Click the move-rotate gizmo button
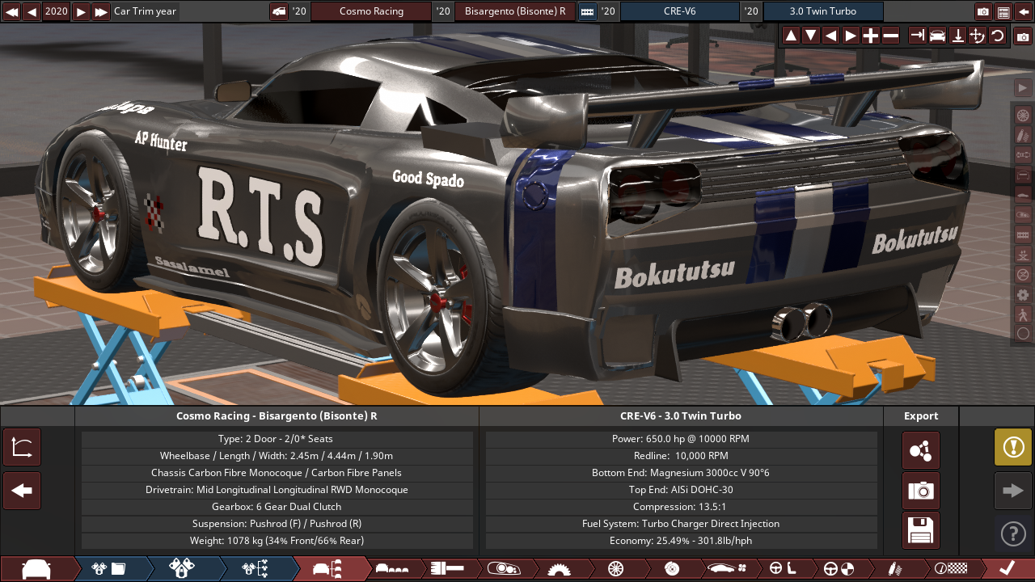Viewport: 1035px width, 582px height. point(977,36)
